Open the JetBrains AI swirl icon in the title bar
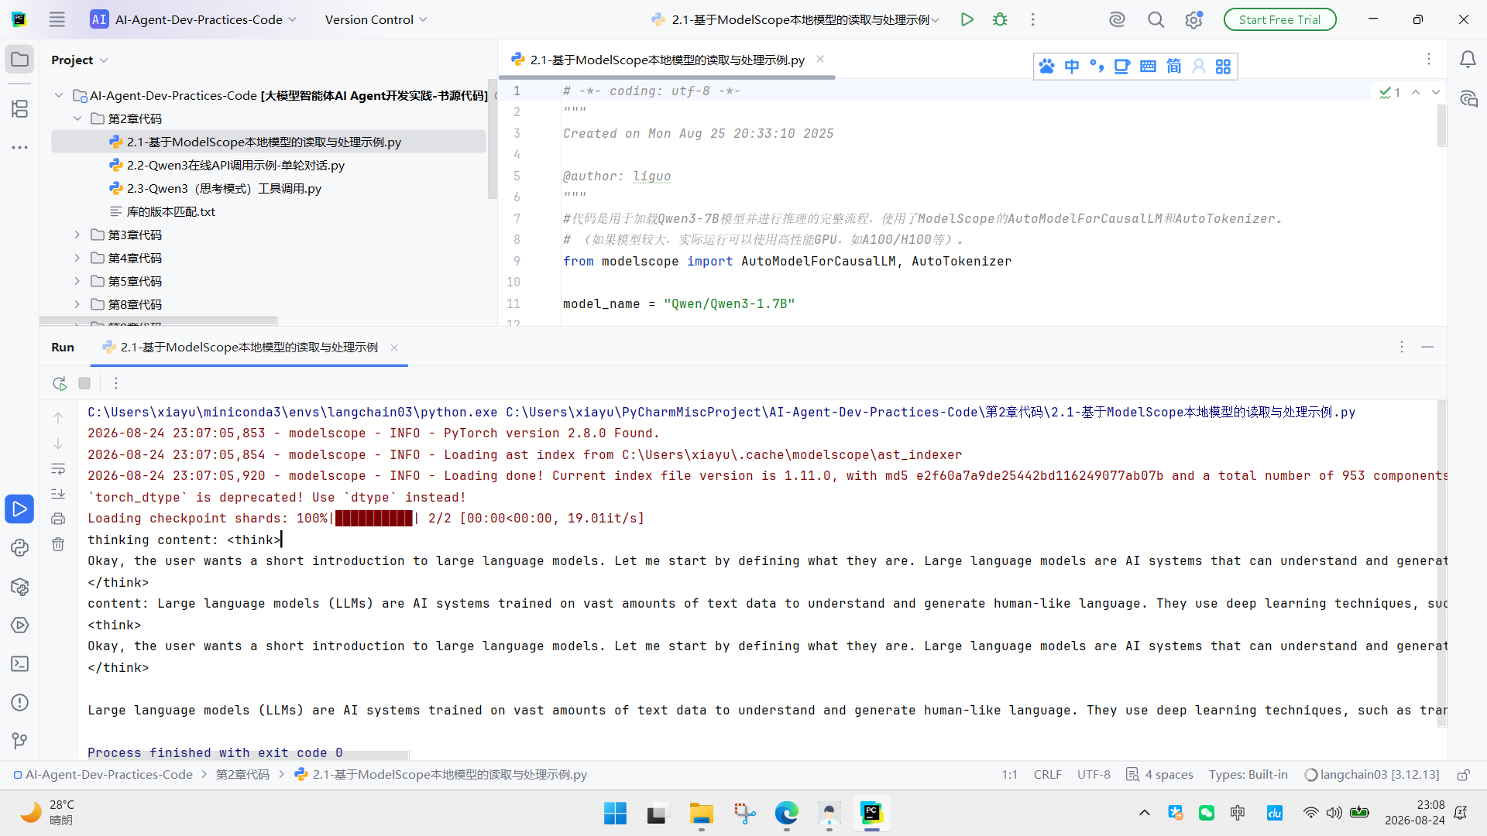Screen dimensions: 1487x836 coord(1117,19)
